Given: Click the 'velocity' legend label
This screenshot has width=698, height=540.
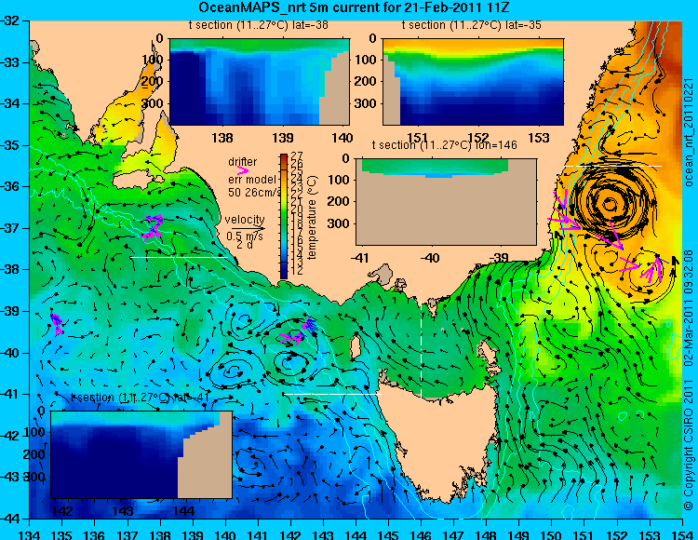Looking at the screenshot, I should [x=245, y=220].
